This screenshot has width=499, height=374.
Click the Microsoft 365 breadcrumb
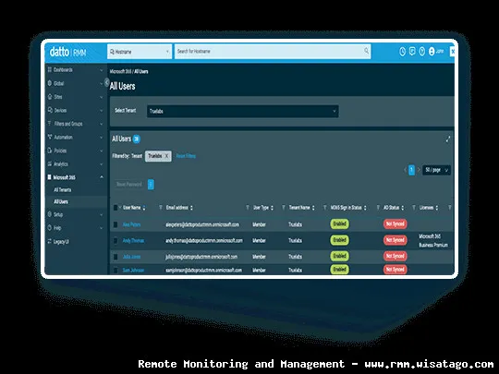pyautogui.click(x=121, y=71)
